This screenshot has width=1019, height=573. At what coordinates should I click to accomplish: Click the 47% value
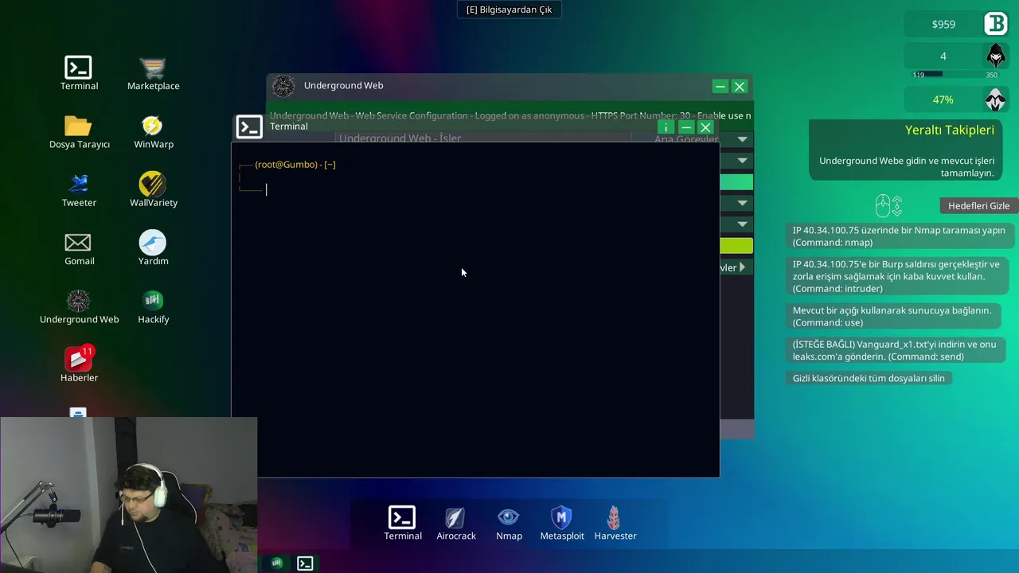tap(943, 99)
